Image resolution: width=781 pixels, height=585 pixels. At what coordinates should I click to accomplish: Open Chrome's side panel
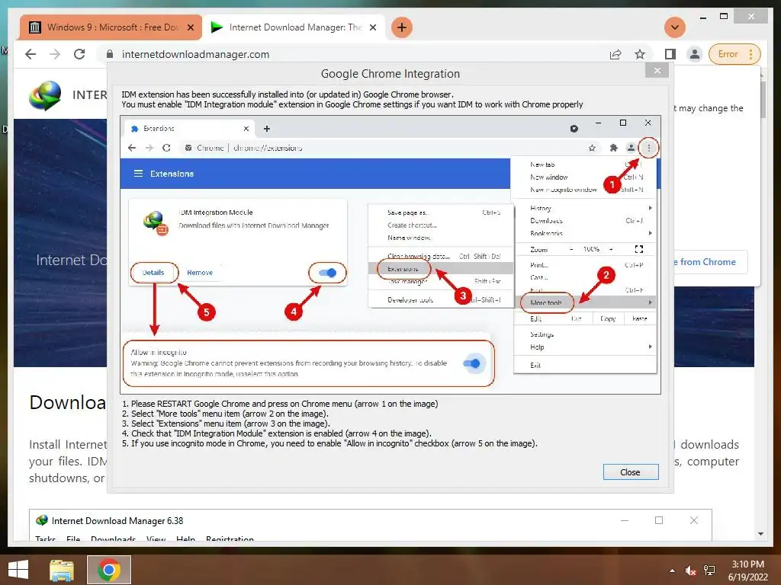click(670, 54)
